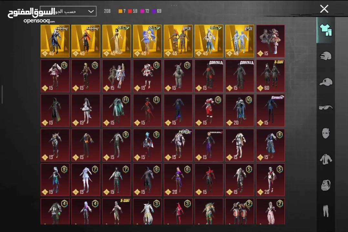Select the Godzilla outfit with red chest
348x232 pixels.
209,76
